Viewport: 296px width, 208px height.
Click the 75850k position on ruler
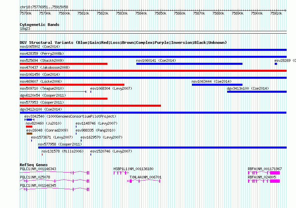point(160,13)
